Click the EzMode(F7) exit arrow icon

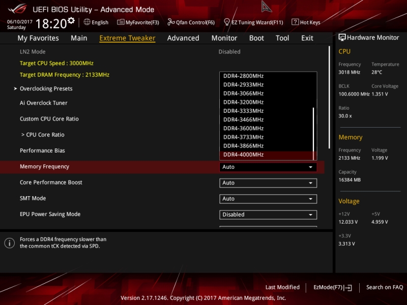[348, 288]
